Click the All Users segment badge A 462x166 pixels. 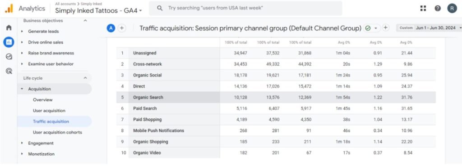click(111, 28)
